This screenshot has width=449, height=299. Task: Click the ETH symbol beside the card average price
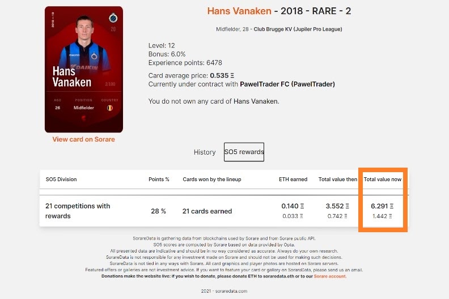(232, 75)
